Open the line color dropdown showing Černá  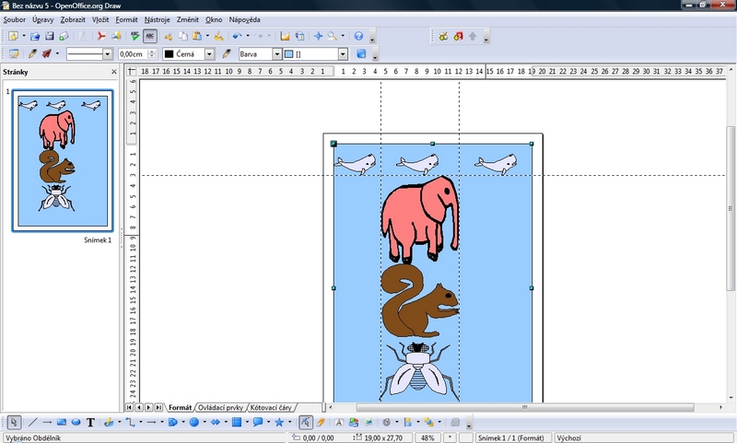(x=209, y=54)
